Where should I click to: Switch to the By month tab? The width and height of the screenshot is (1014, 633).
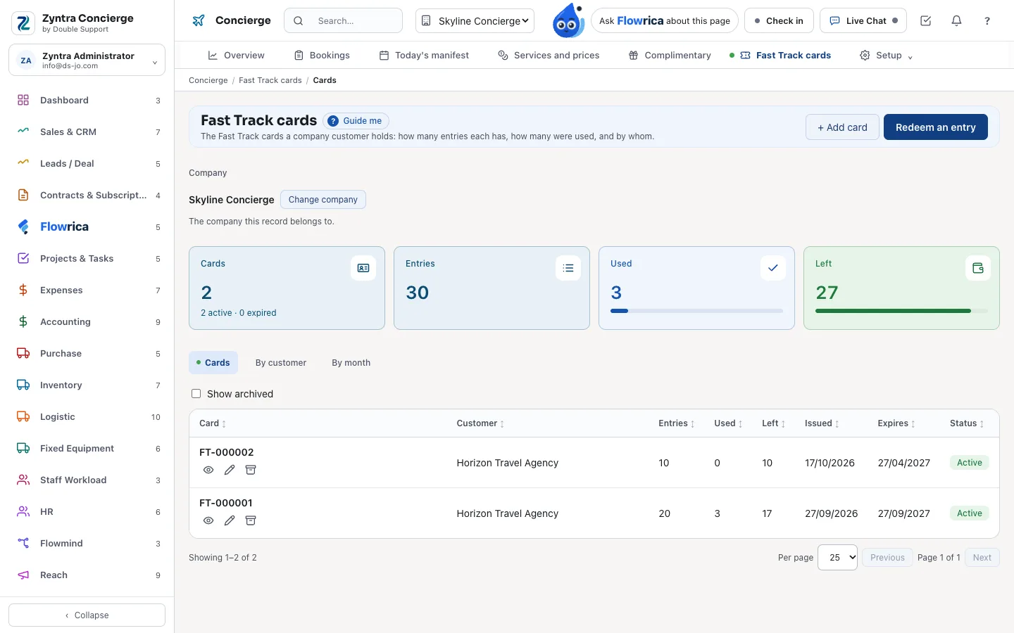[x=351, y=363]
